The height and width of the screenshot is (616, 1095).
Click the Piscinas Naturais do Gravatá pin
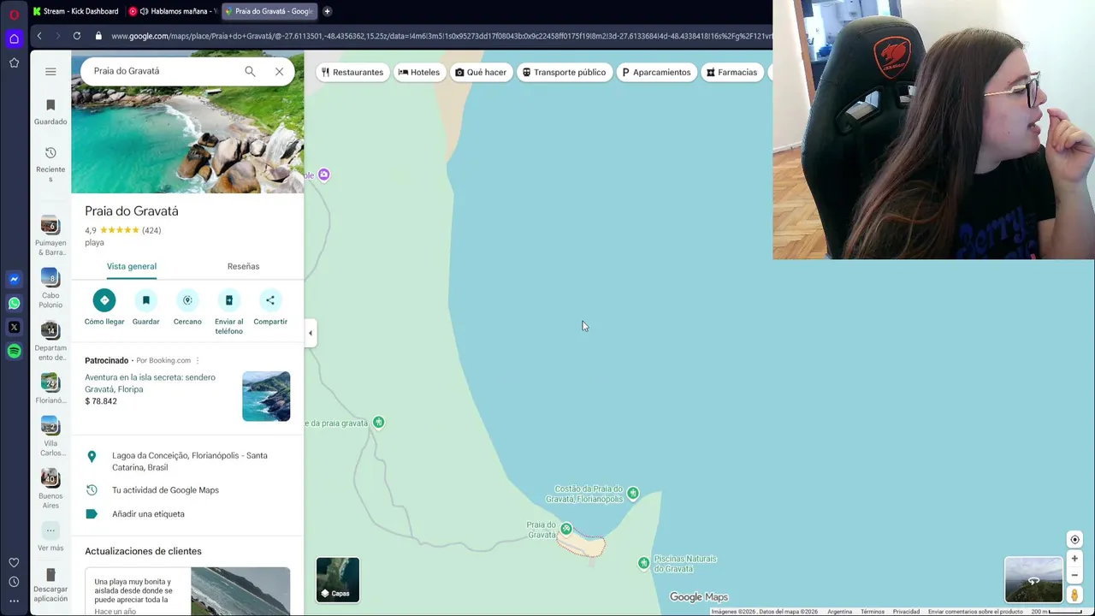(644, 562)
